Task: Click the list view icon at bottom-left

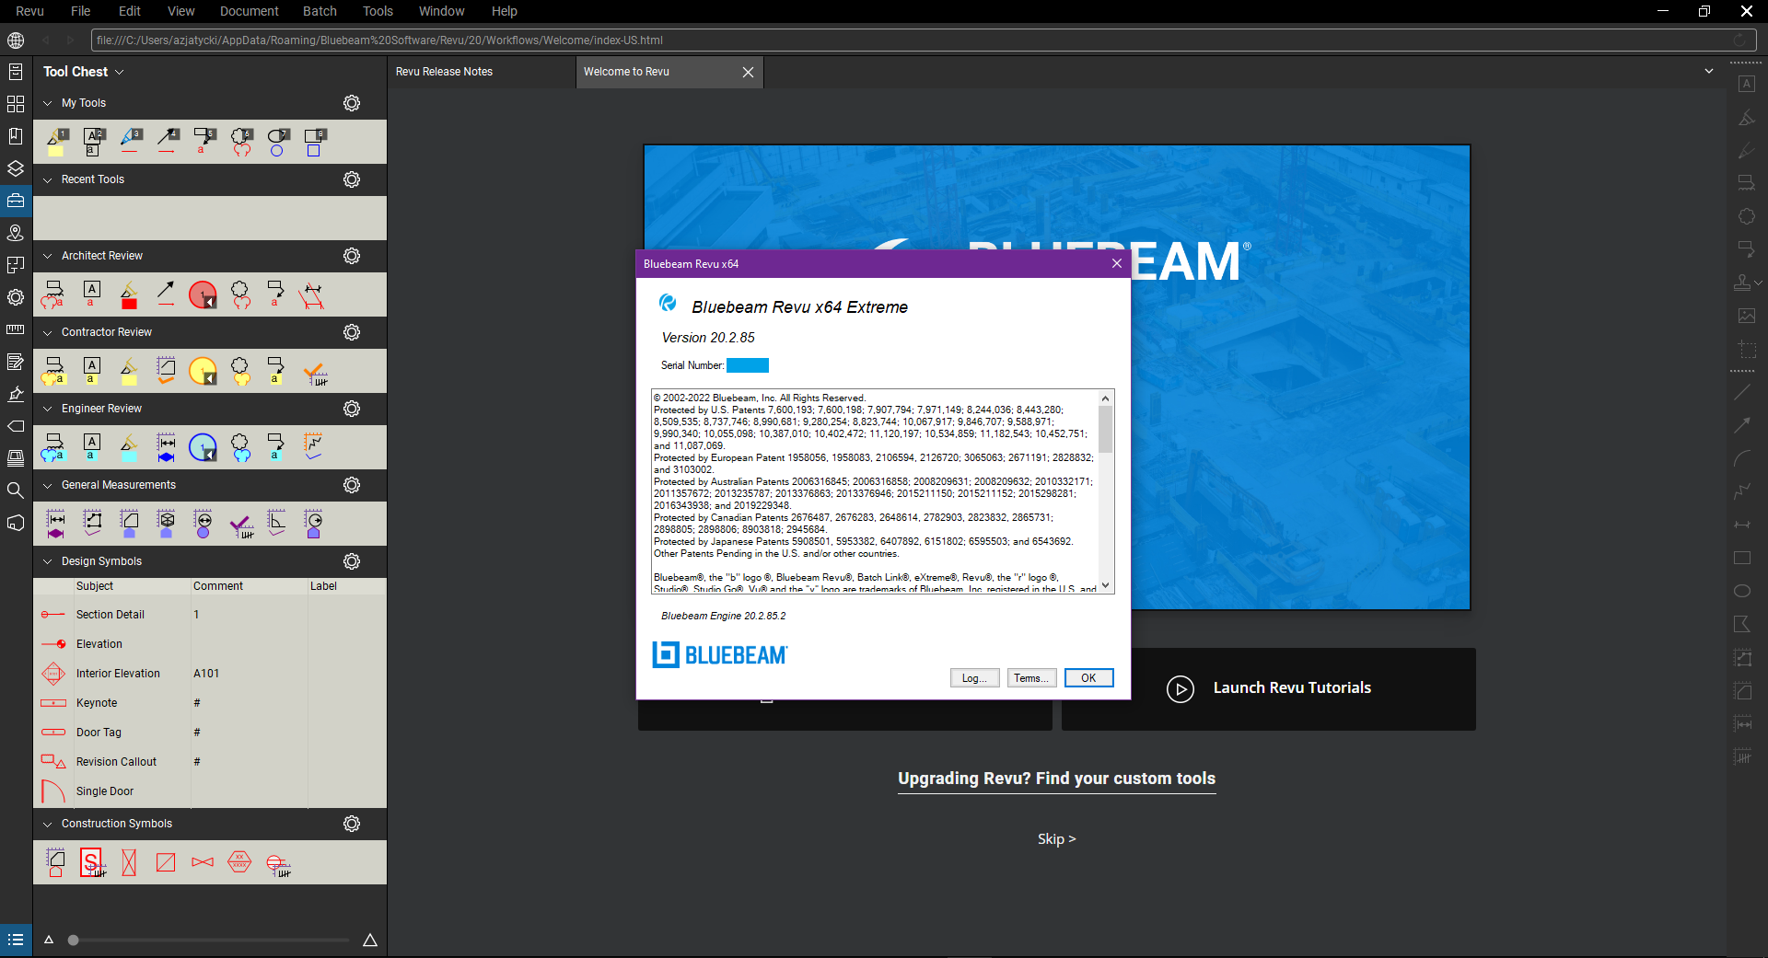Action: click(16, 940)
